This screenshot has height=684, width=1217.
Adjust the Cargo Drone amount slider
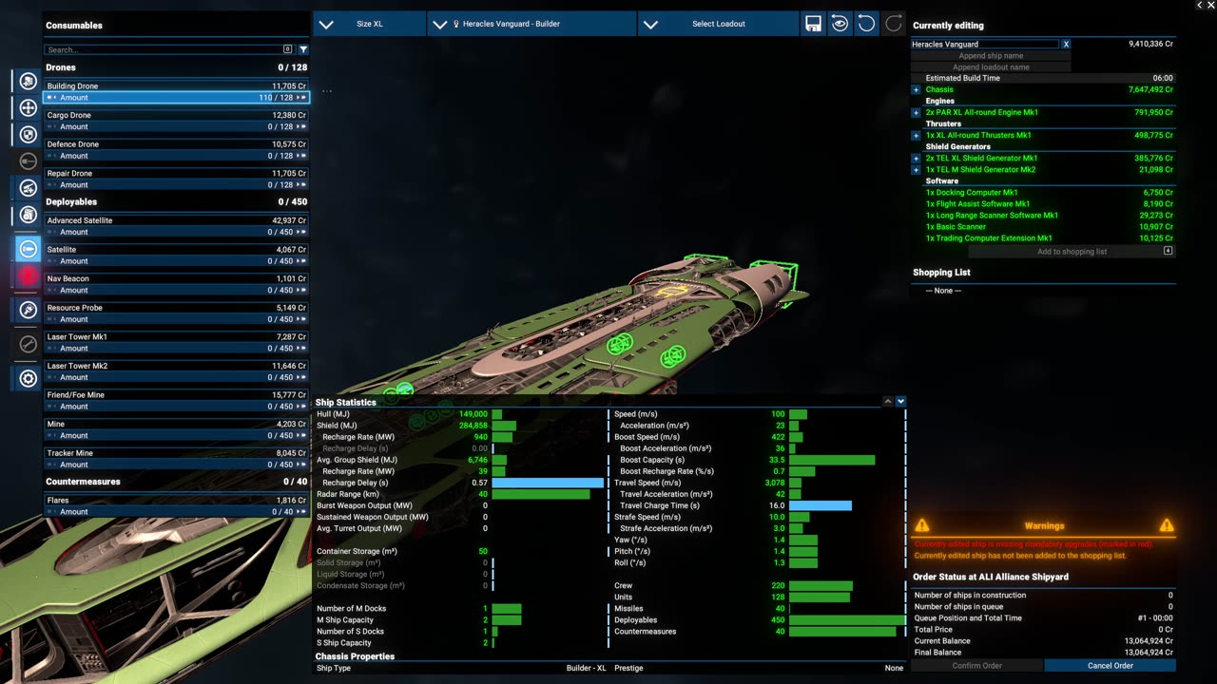pyautogui.click(x=176, y=126)
